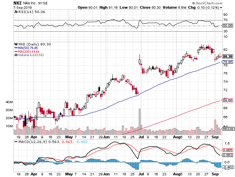
Task: Click the Open 80.01 value
Action: 88,7
